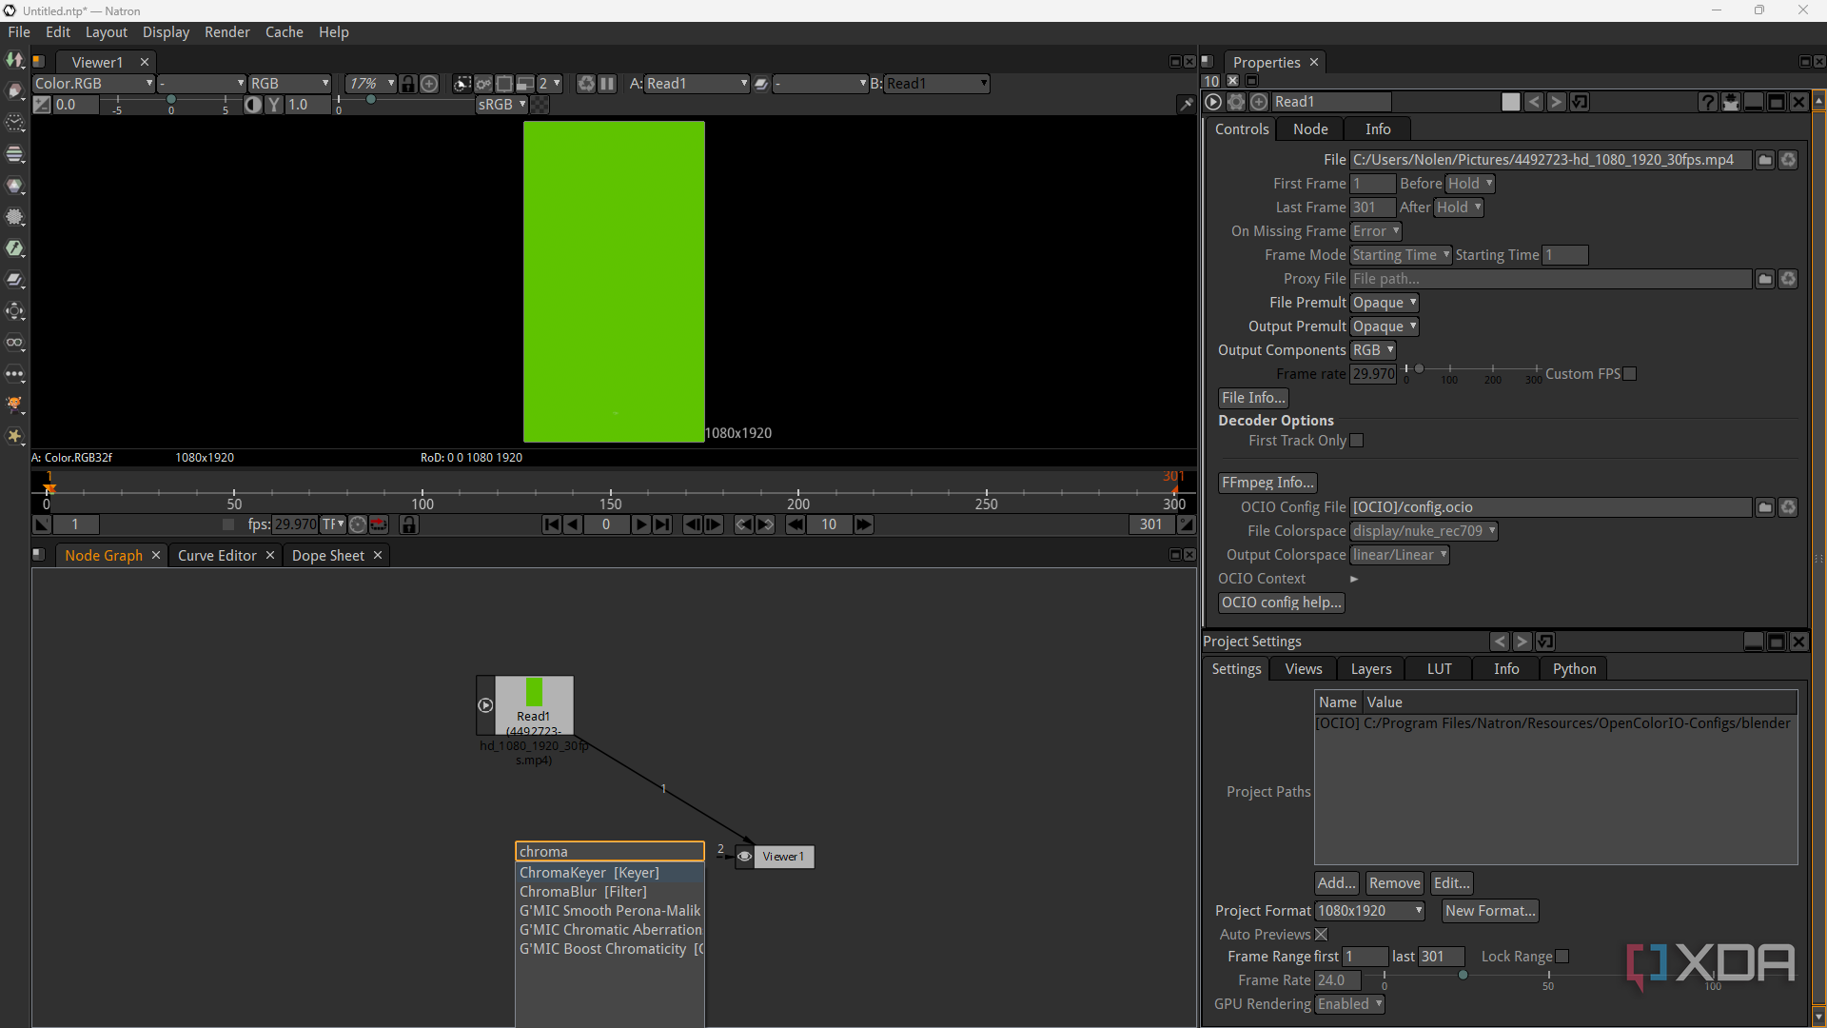Jump to first frame button

click(552, 524)
